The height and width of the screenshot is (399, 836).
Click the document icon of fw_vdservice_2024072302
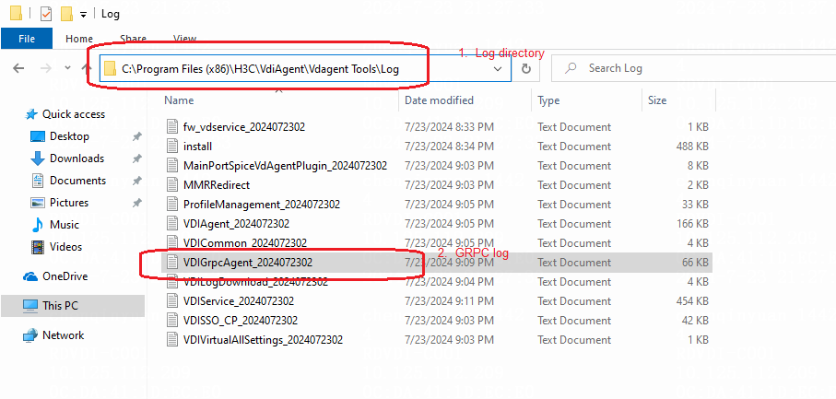(x=171, y=127)
